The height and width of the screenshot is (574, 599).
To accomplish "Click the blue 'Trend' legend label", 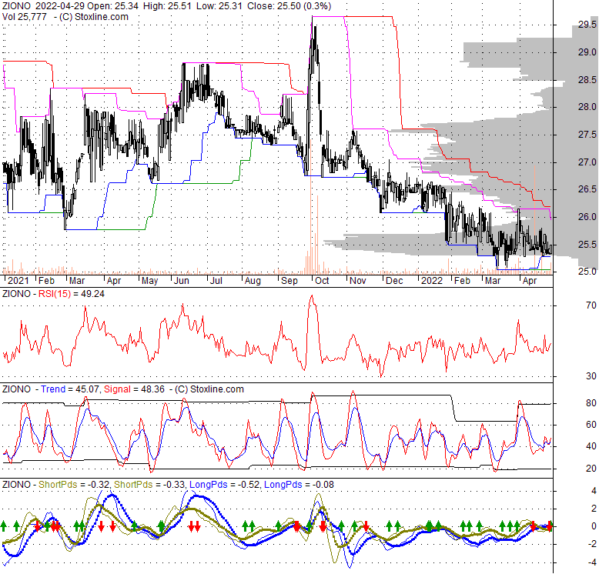I will (x=53, y=389).
